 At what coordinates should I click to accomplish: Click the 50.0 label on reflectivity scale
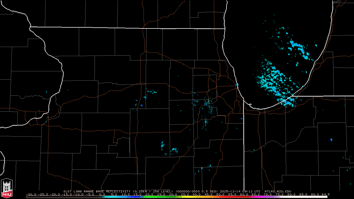(220, 194)
